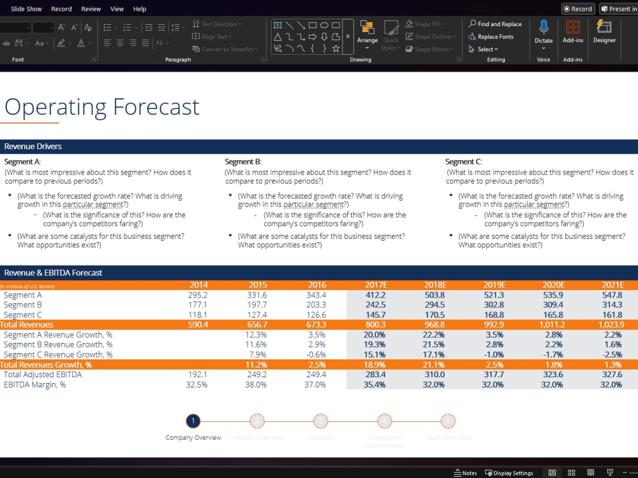The image size is (638, 478).
Task: Open Shape Outline options
Action: [431, 36]
